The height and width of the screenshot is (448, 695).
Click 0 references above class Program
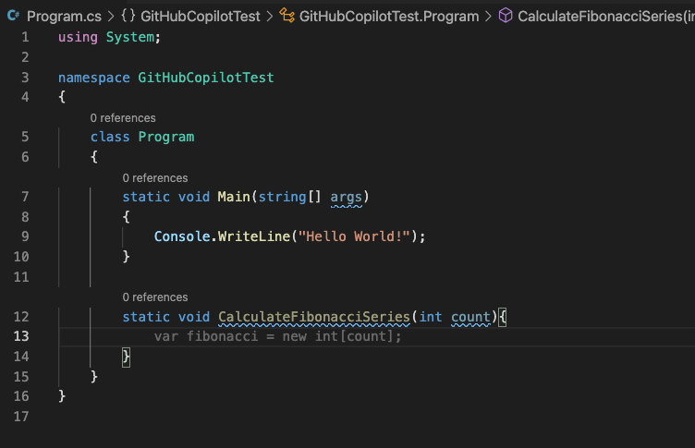[x=123, y=118]
